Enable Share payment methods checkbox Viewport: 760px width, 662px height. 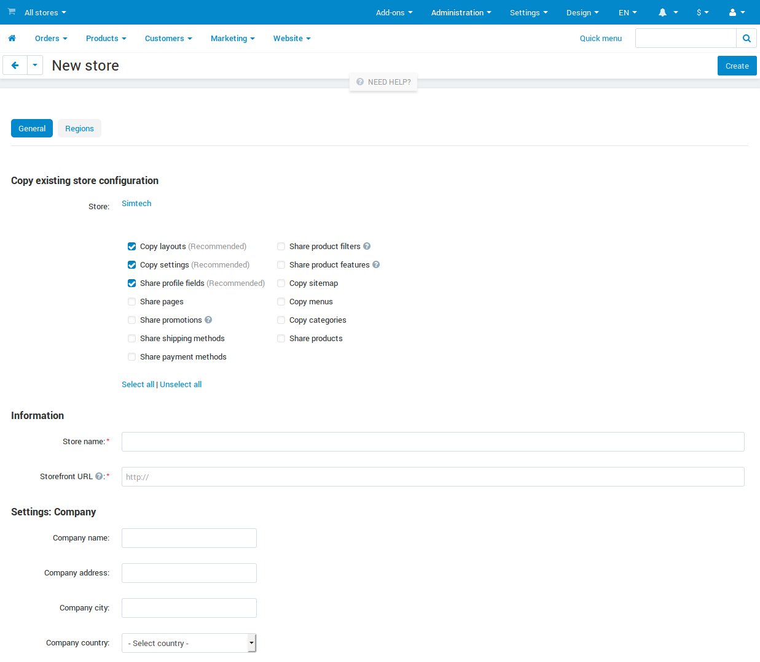[x=131, y=356]
